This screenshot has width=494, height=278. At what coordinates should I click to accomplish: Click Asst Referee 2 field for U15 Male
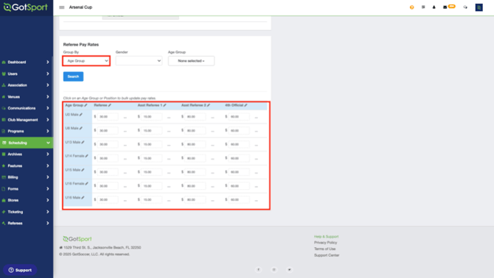click(195, 172)
